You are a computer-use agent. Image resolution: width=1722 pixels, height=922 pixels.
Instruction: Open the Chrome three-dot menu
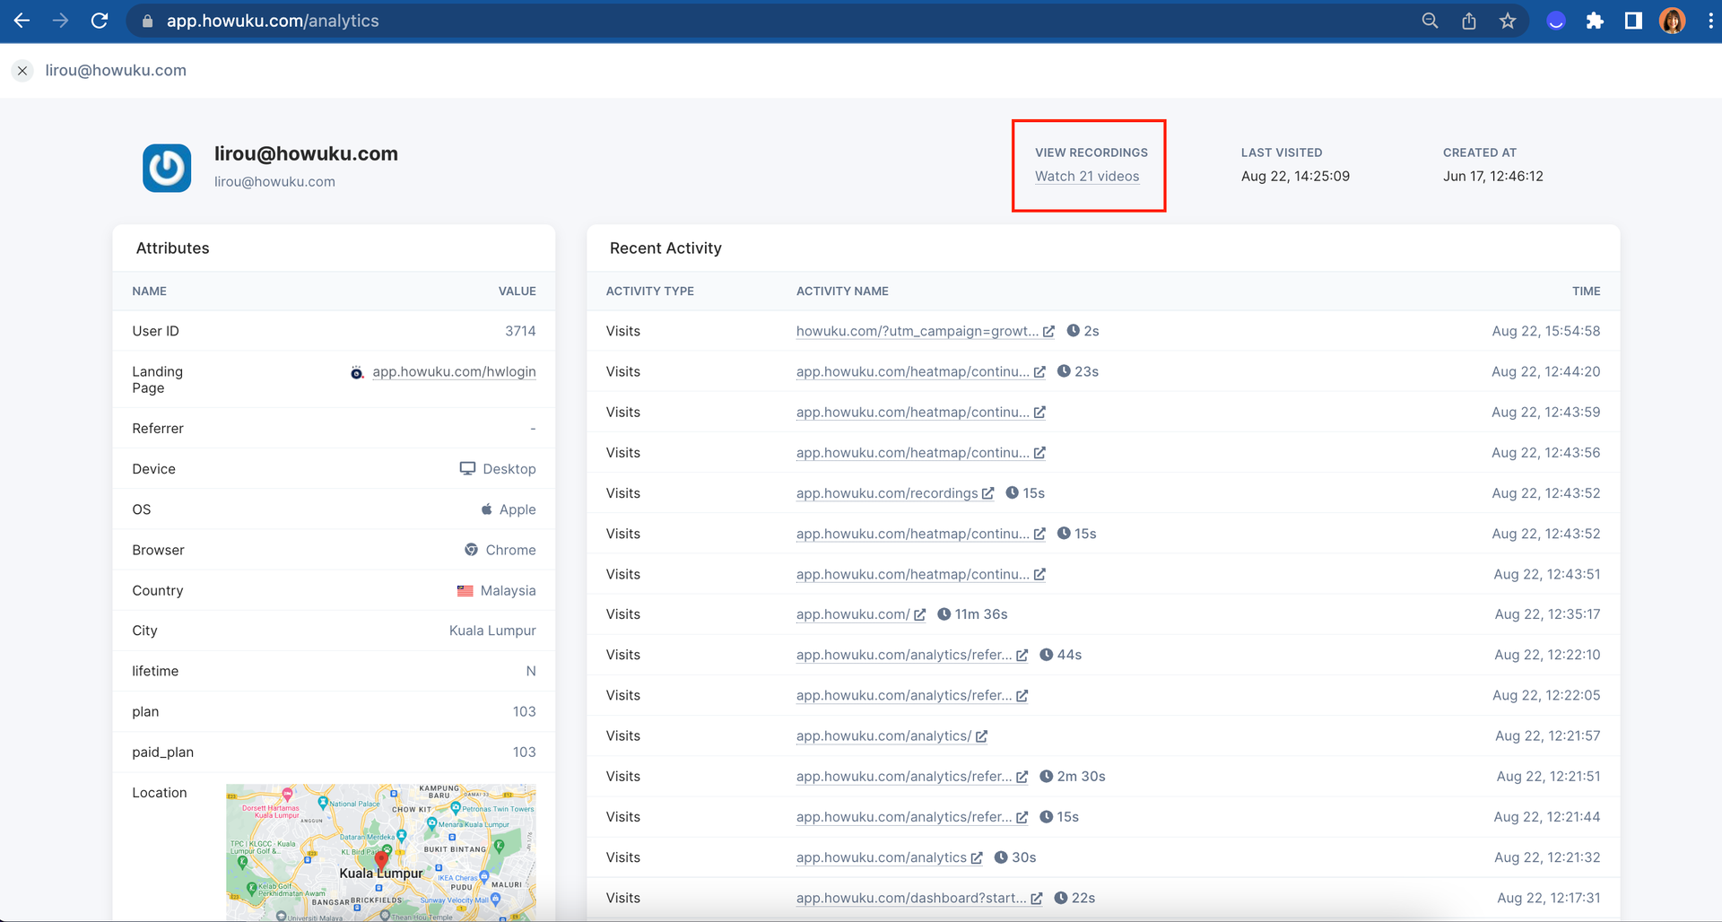pyautogui.click(x=1710, y=21)
